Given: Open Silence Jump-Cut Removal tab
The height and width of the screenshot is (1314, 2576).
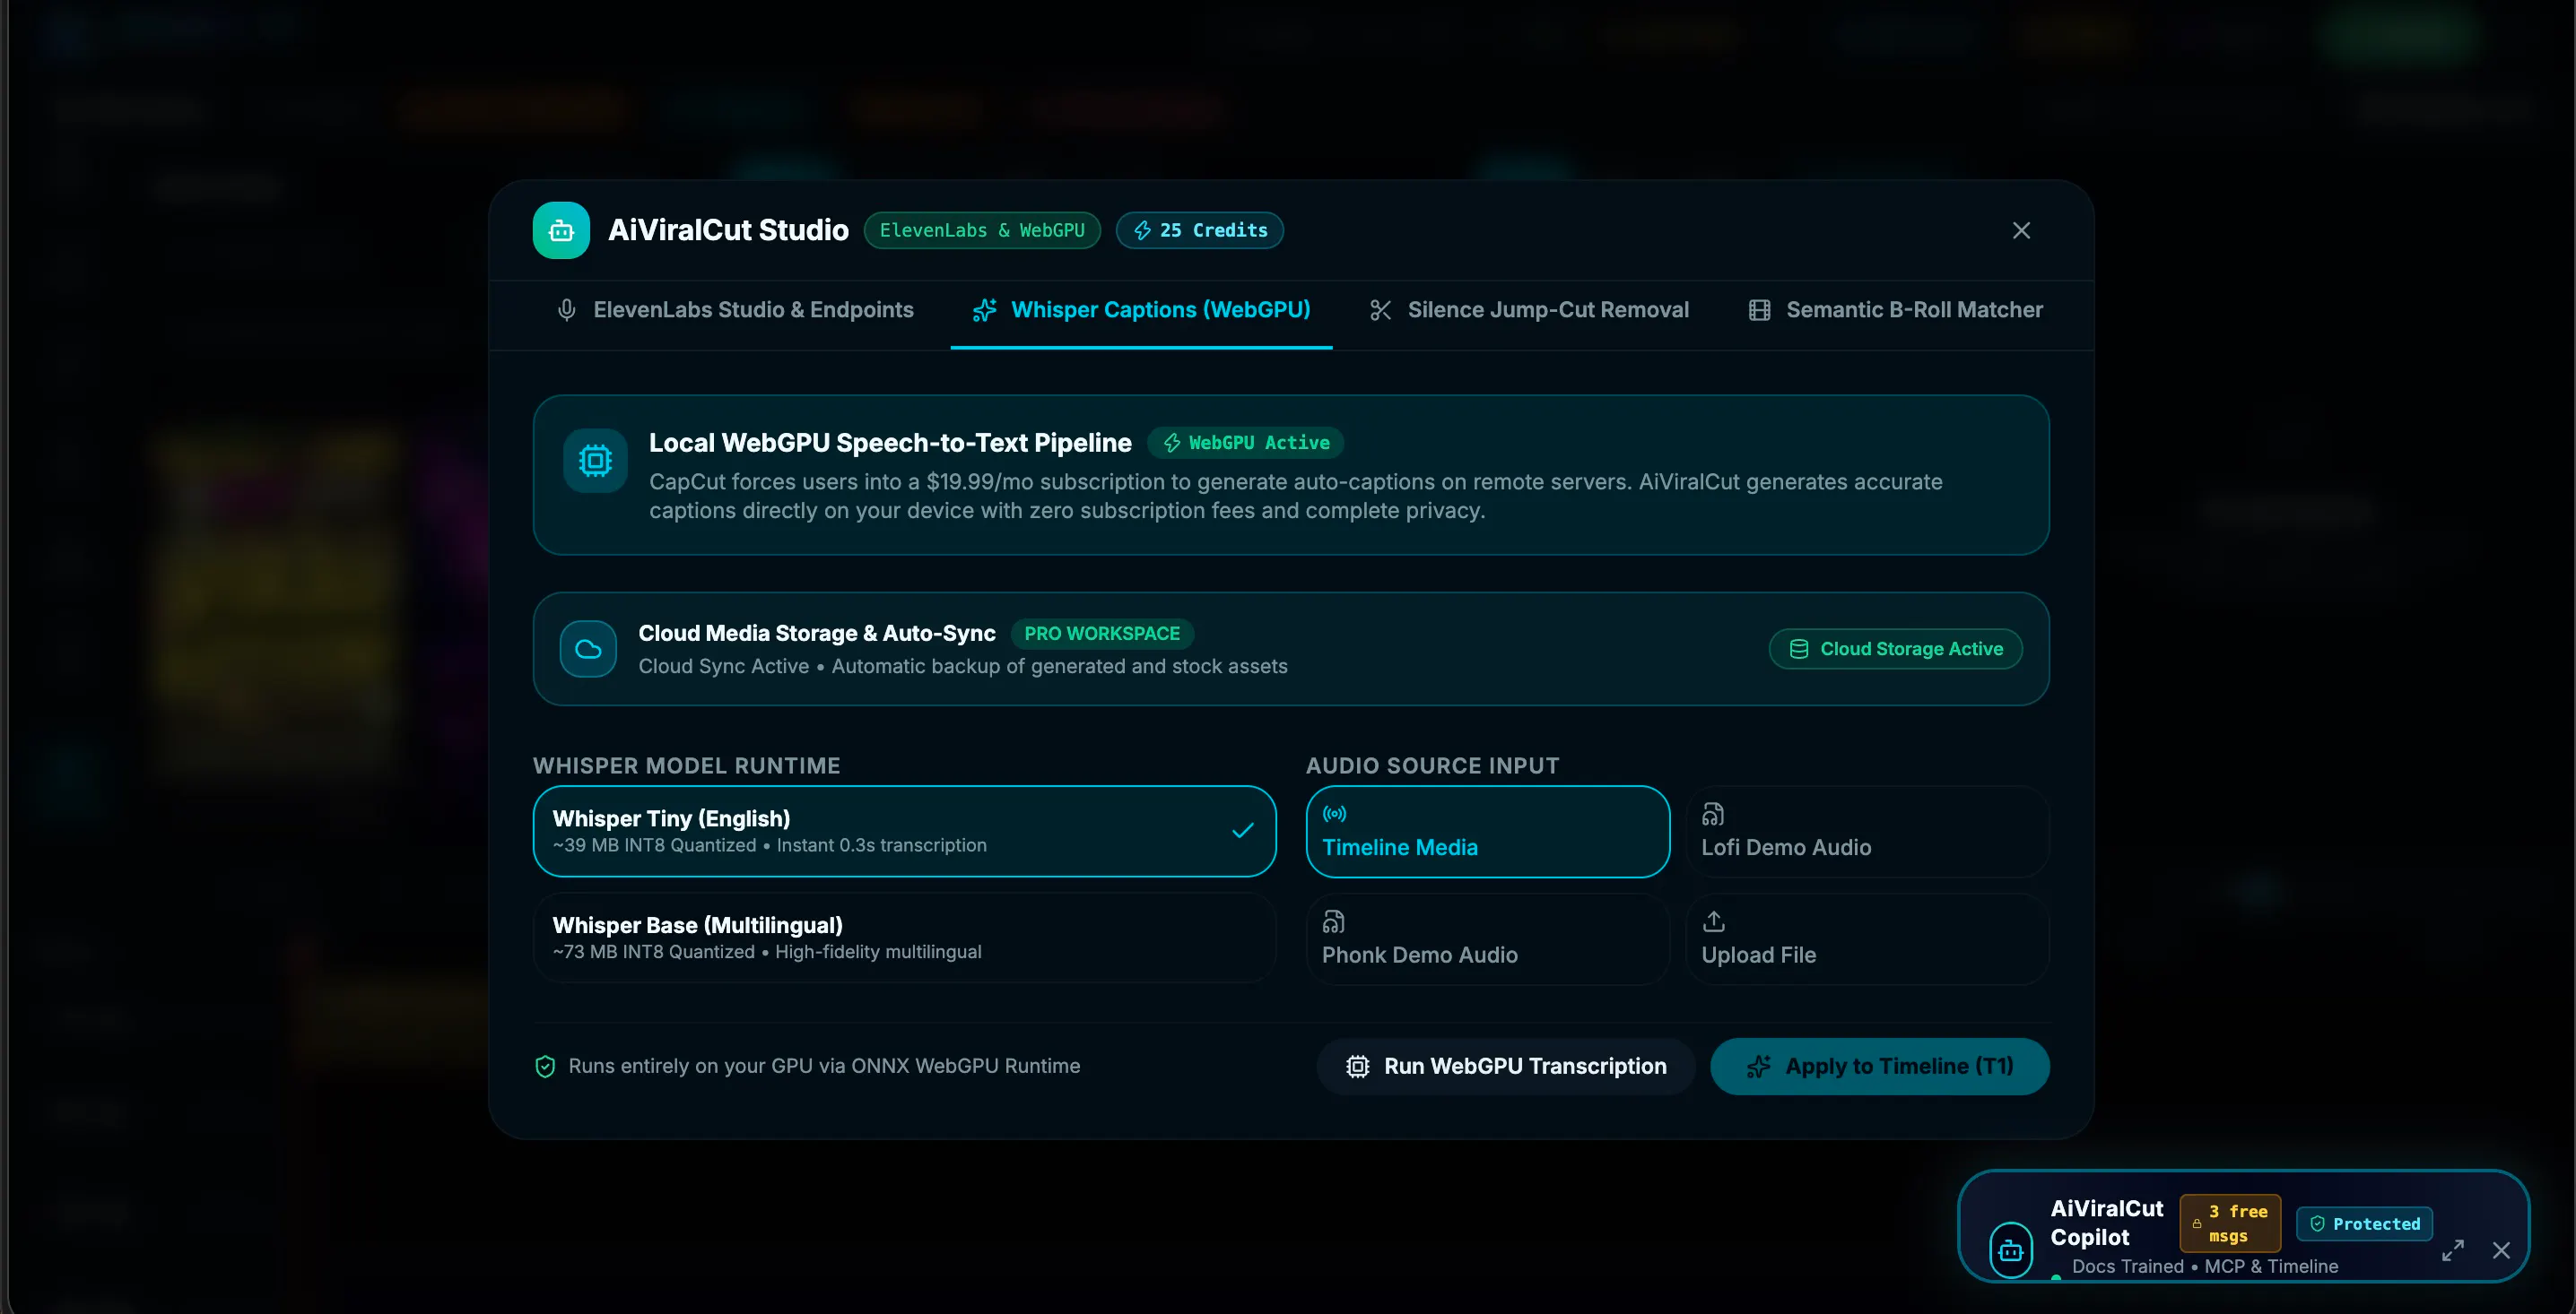Looking at the screenshot, I should click(1529, 310).
